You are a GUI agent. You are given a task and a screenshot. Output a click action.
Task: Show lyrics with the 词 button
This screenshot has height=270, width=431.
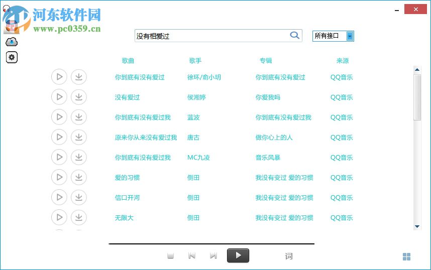click(x=289, y=256)
